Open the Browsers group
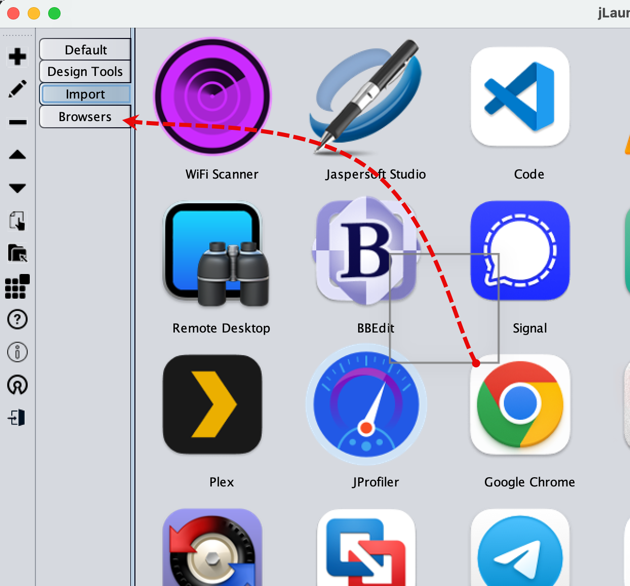The width and height of the screenshot is (630, 586). pos(85,117)
